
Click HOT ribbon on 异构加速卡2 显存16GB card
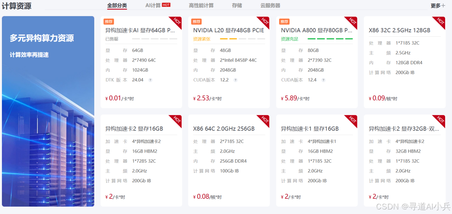177,119
